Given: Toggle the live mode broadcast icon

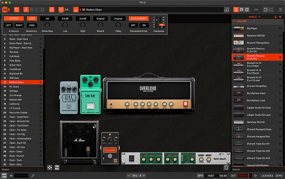Looking at the screenshot, I should pyautogui.click(x=66, y=10).
